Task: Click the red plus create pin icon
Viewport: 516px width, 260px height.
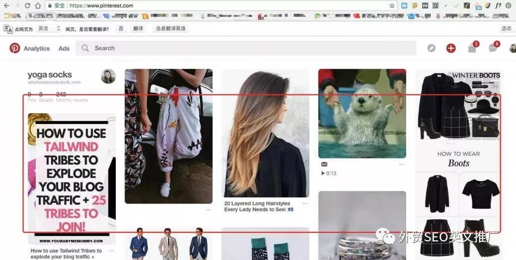Action: coord(451,48)
